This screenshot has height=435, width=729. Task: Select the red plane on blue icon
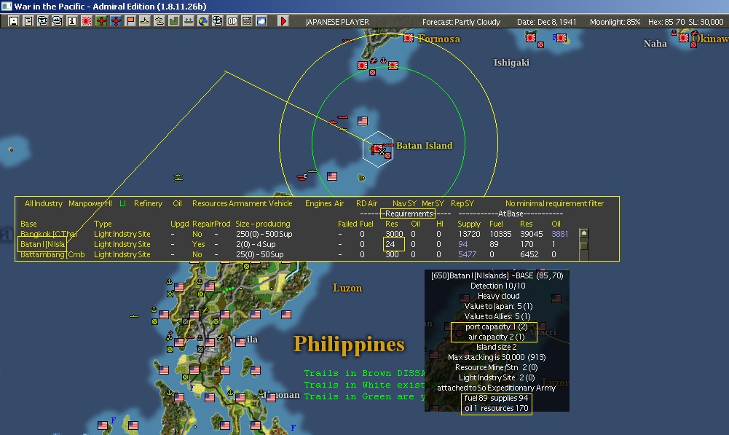(x=115, y=21)
